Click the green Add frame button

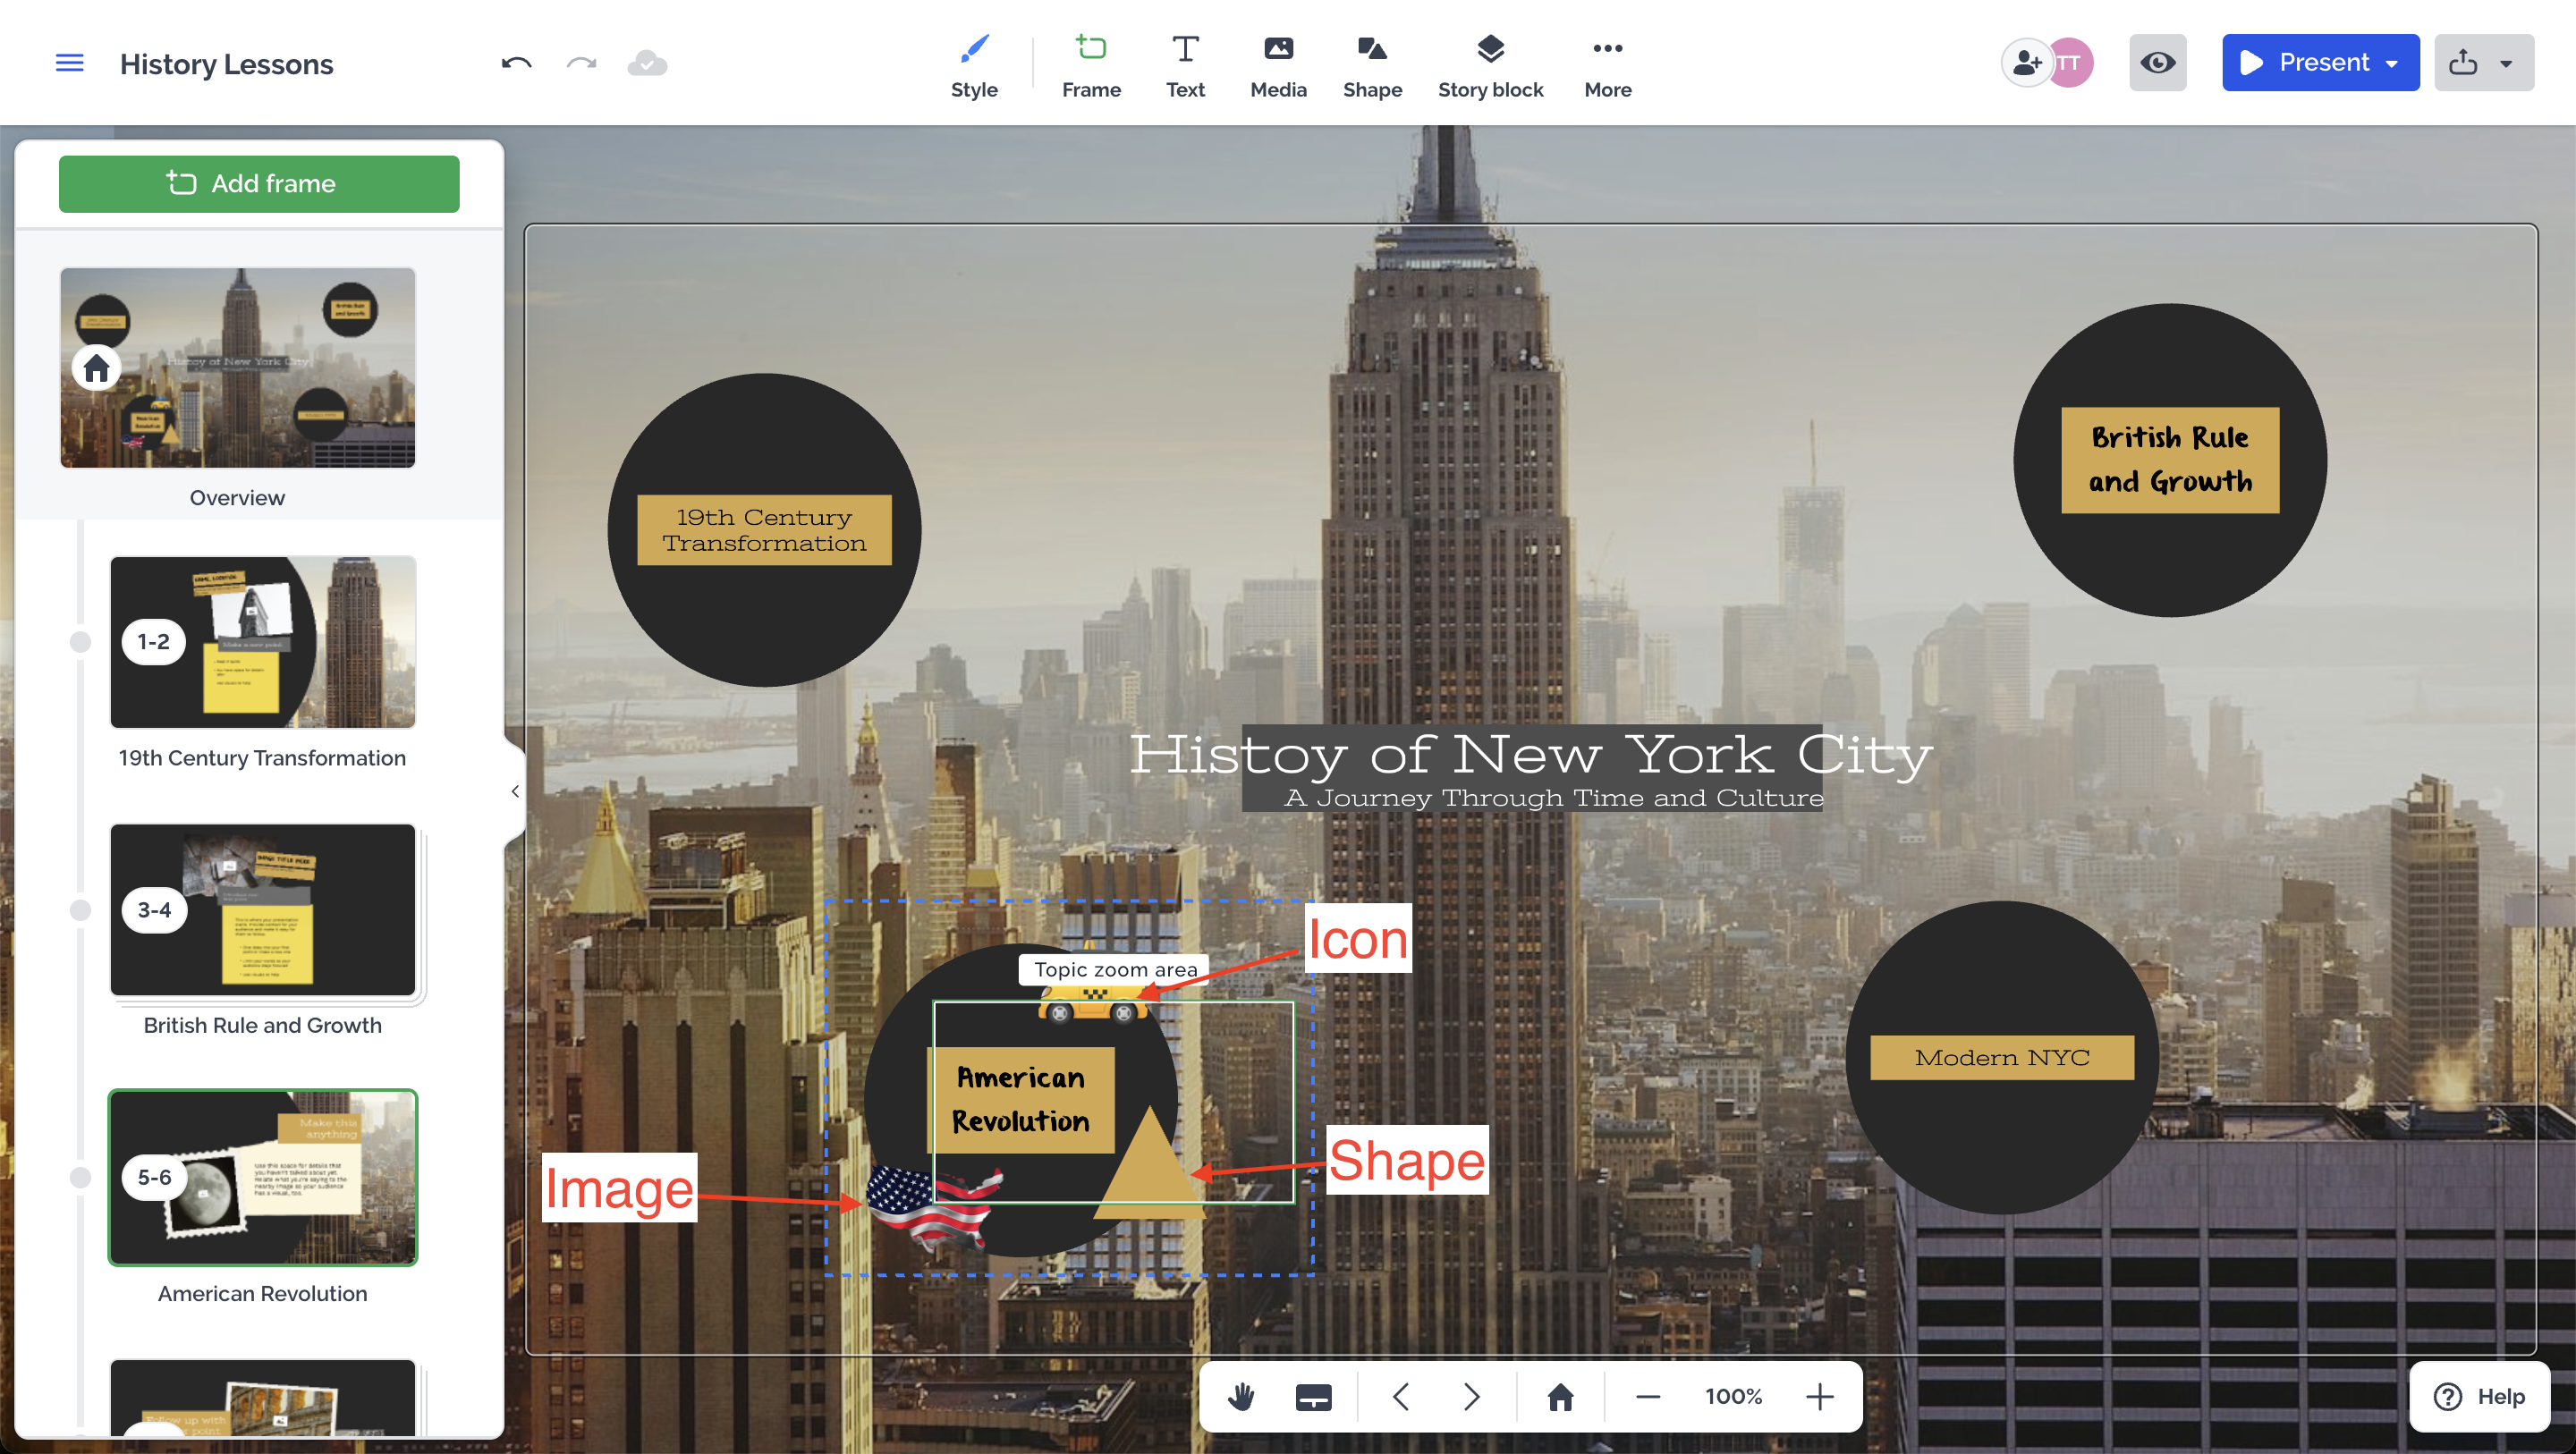tap(259, 184)
